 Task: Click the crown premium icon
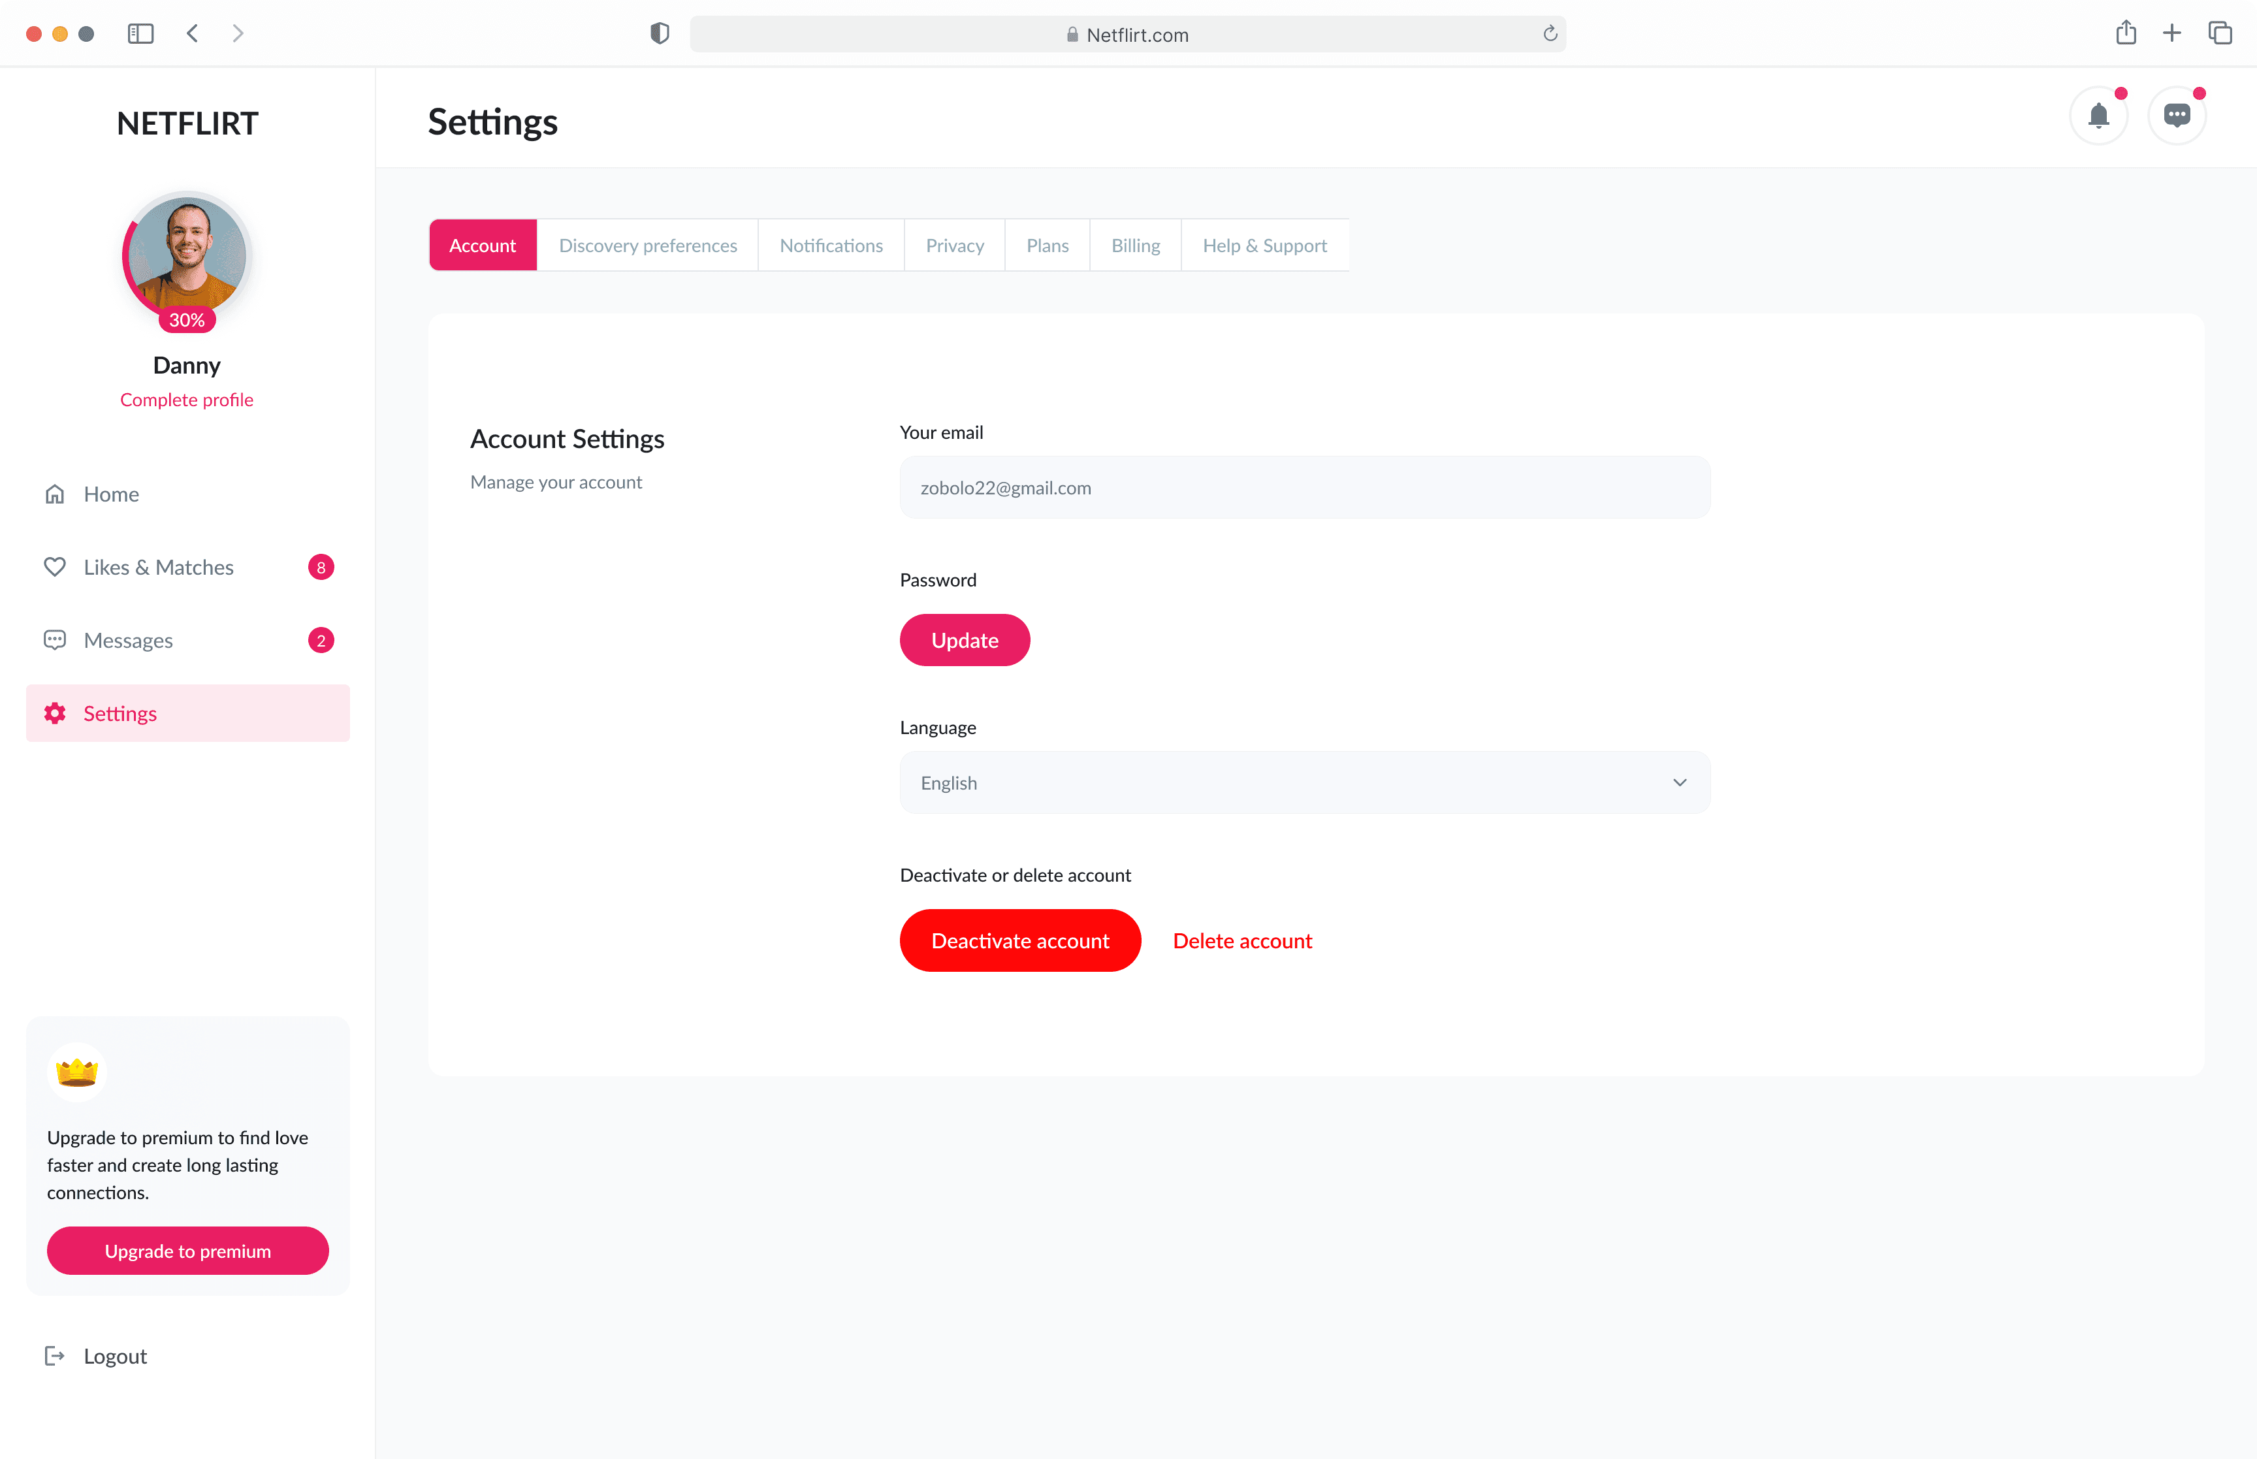76,1072
